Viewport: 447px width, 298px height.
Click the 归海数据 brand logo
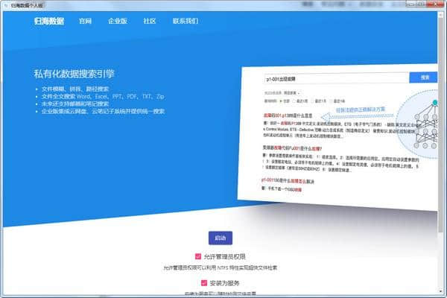50,21
